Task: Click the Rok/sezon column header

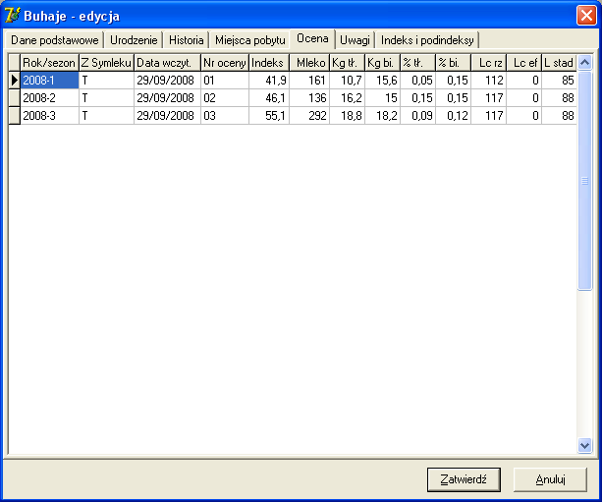Action: pos(49,63)
